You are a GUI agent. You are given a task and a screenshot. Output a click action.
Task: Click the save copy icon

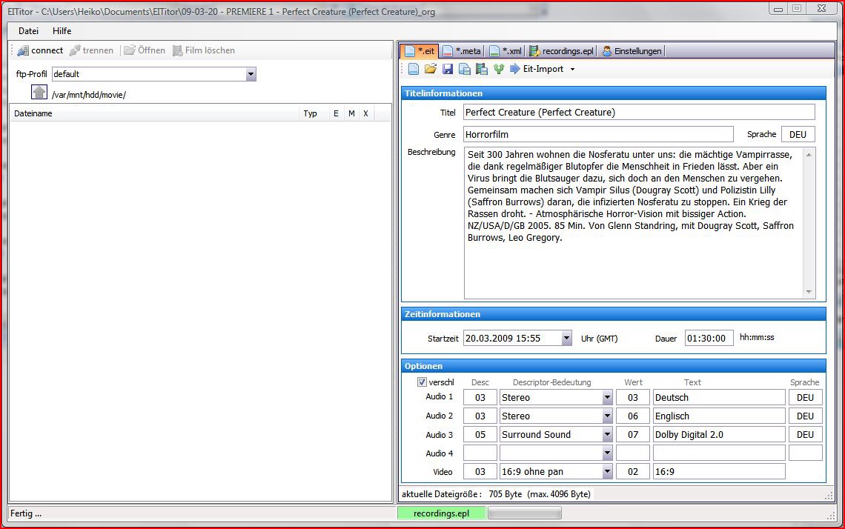[465, 69]
